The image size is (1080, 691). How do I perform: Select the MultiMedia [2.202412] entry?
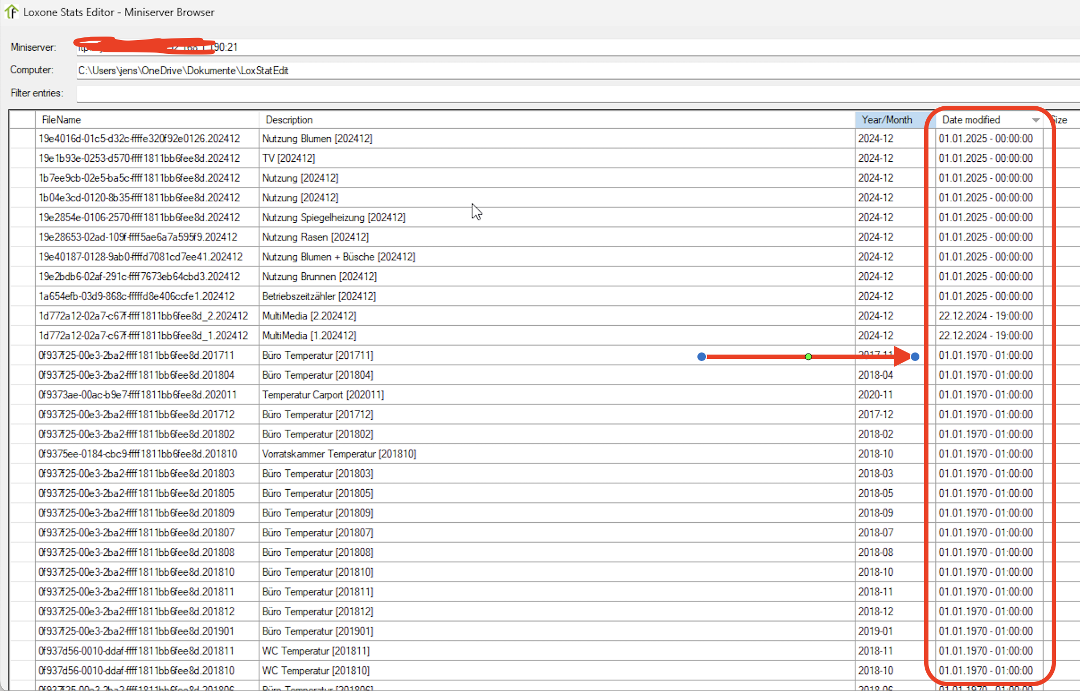(309, 316)
